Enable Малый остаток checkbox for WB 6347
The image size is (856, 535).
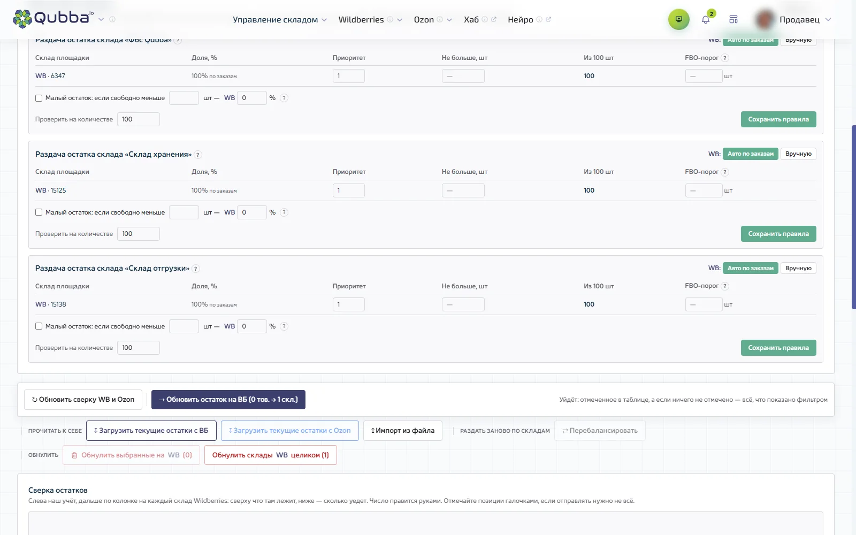(39, 98)
